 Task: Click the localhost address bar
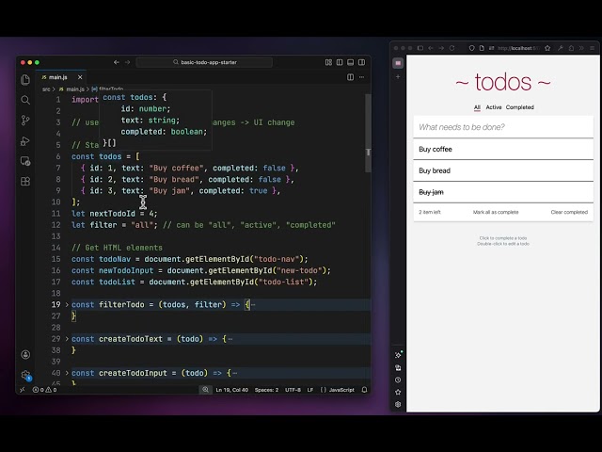518,48
